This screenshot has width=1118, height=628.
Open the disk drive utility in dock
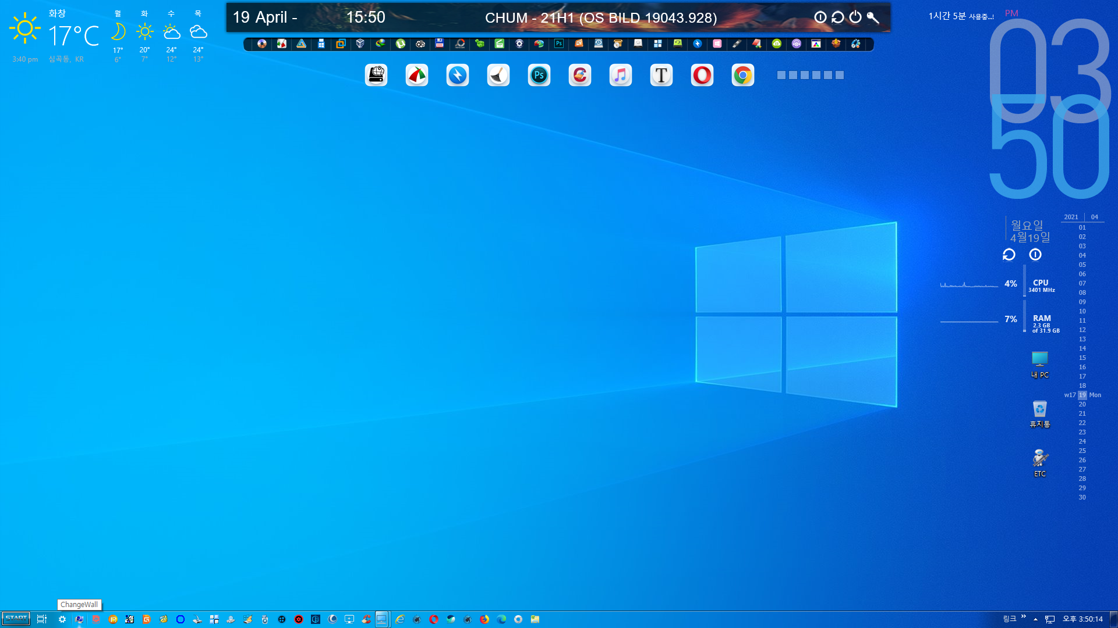coord(376,75)
